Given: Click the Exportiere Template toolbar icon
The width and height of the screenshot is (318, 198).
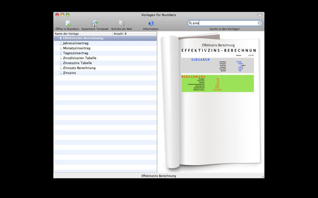Looking at the screenshot, I should tap(95, 23).
